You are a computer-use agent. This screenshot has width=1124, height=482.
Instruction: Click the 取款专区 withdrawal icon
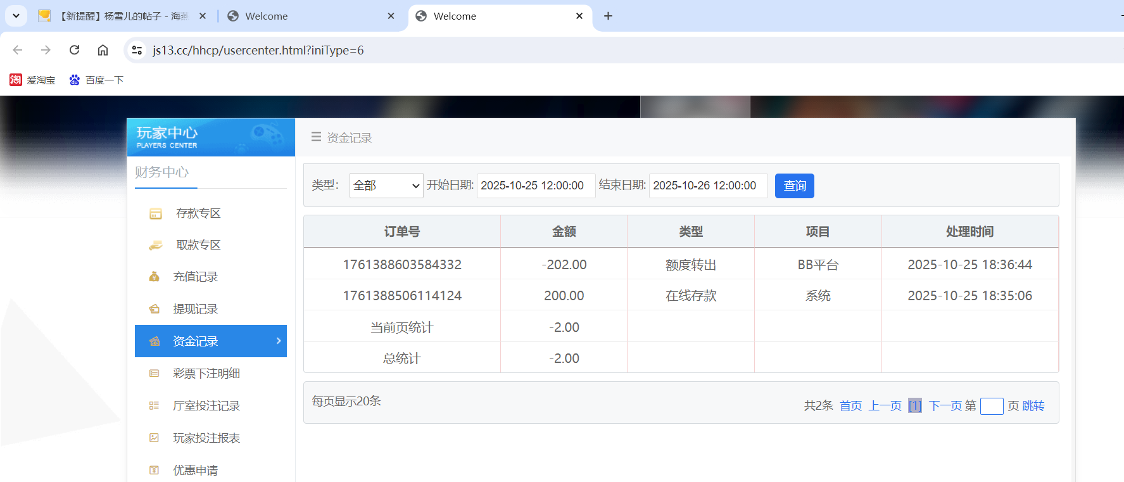(155, 246)
